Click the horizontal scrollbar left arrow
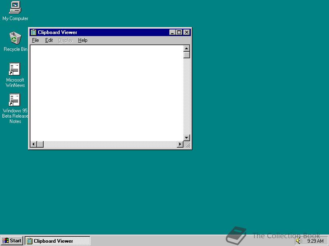Image resolution: width=329 pixels, height=246 pixels. (34, 144)
